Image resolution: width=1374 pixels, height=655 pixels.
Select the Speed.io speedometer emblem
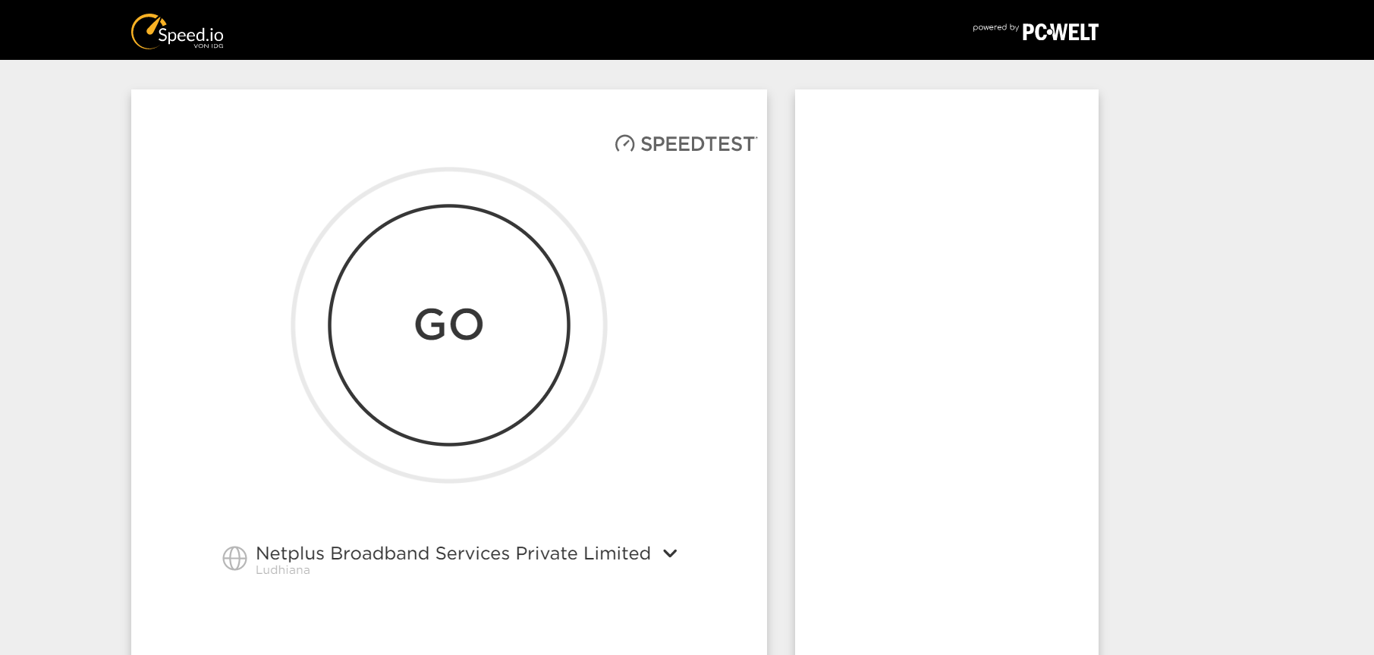(149, 30)
